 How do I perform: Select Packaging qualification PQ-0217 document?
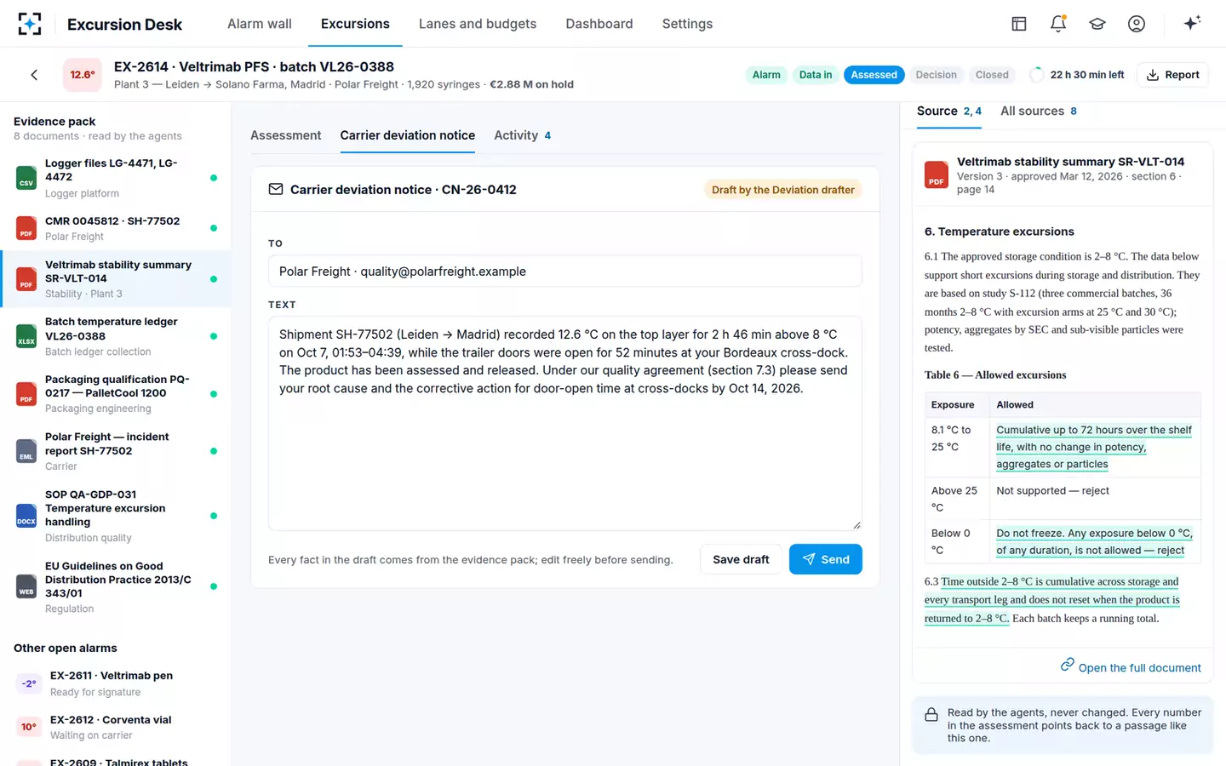coord(115,393)
